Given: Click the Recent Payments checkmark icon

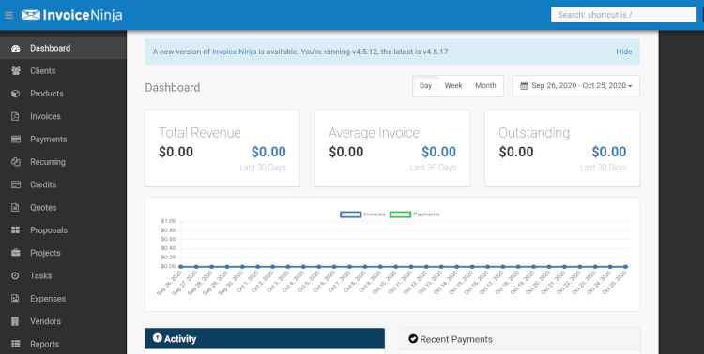Looking at the screenshot, I should click(413, 339).
